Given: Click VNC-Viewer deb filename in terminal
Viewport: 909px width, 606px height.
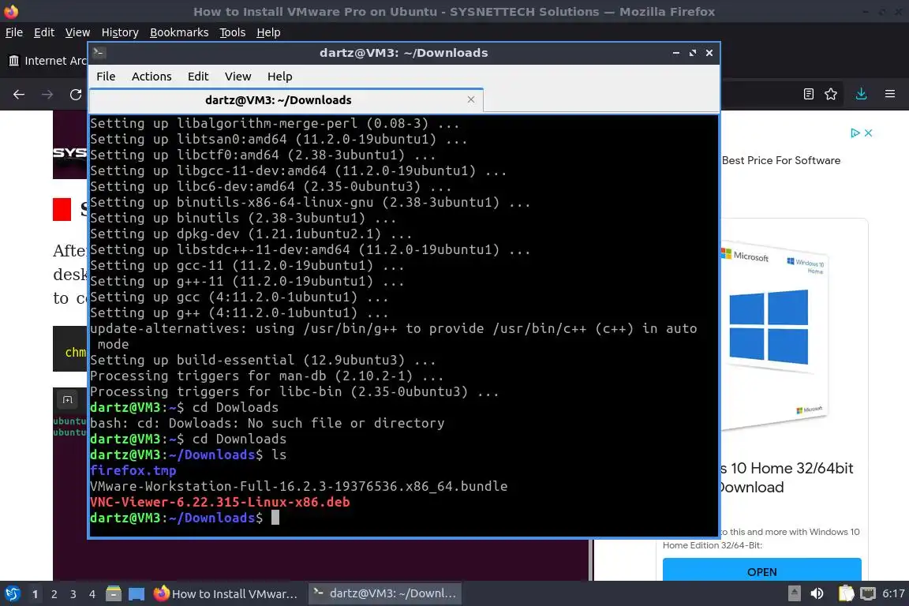Looking at the screenshot, I should click(219, 502).
